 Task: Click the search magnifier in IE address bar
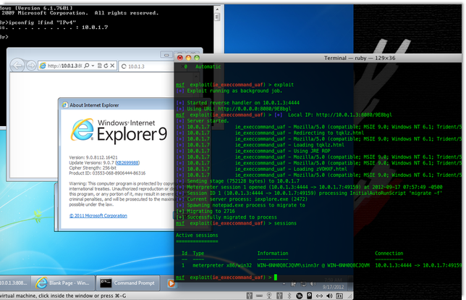tap(87, 65)
